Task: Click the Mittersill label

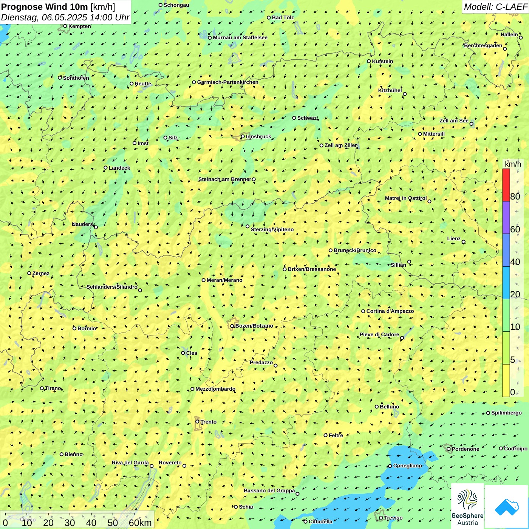Action: (x=434, y=134)
